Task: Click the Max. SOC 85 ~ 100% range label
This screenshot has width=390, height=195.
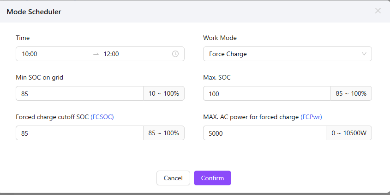Action: click(351, 93)
